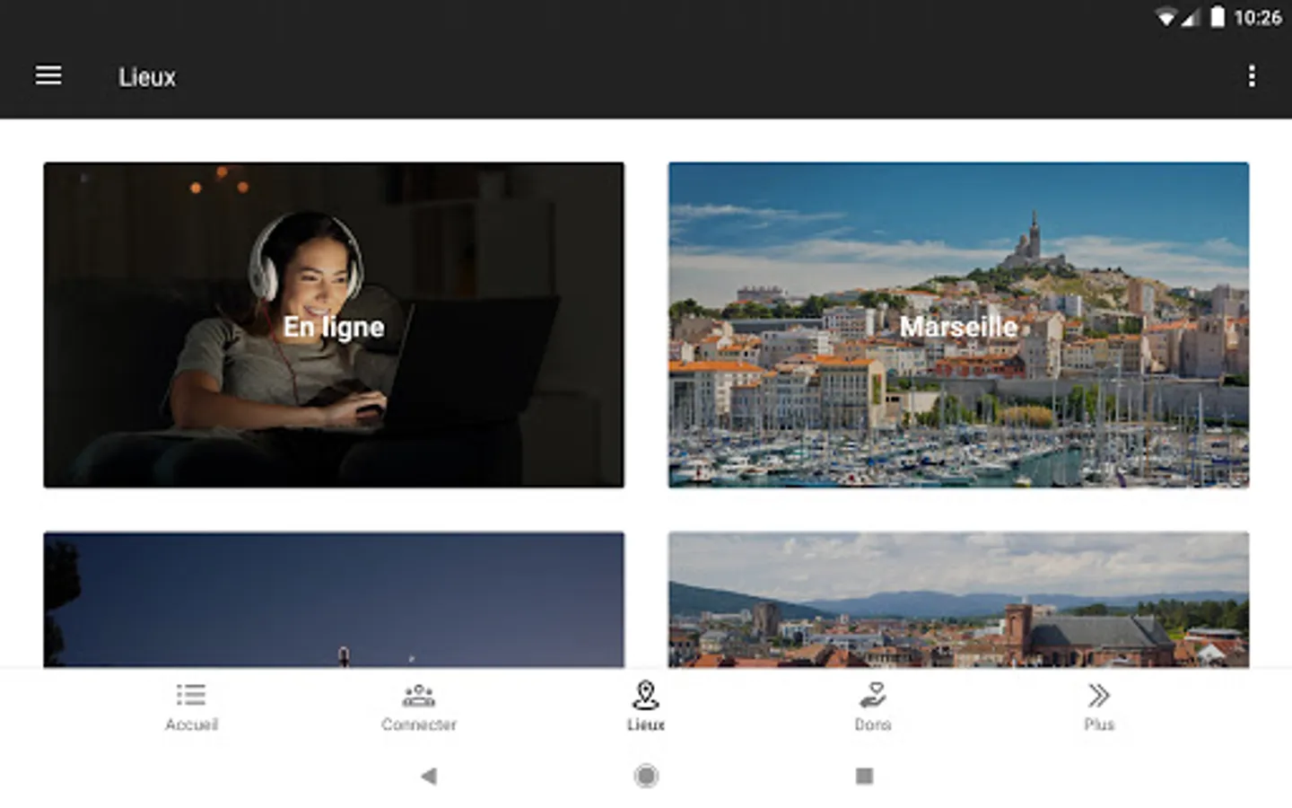Tap the cellular signal icon
This screenshot has width=1292, height=808.
(x=1190, y=17)
